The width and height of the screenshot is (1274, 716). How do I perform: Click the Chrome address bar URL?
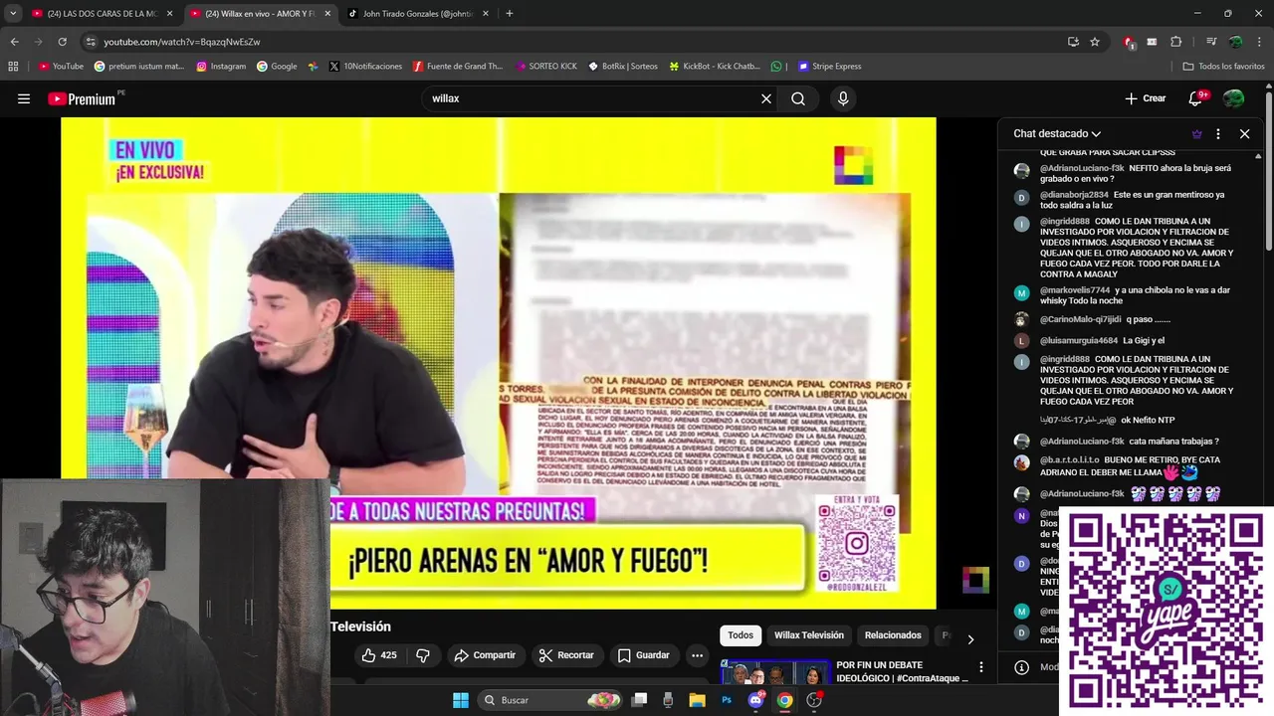tap(181, 42)
